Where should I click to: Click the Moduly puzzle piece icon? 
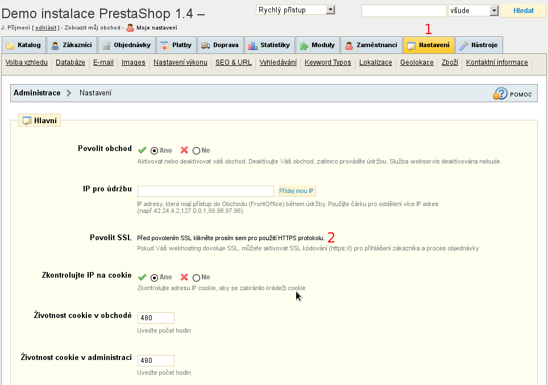(x=304, y=45)
